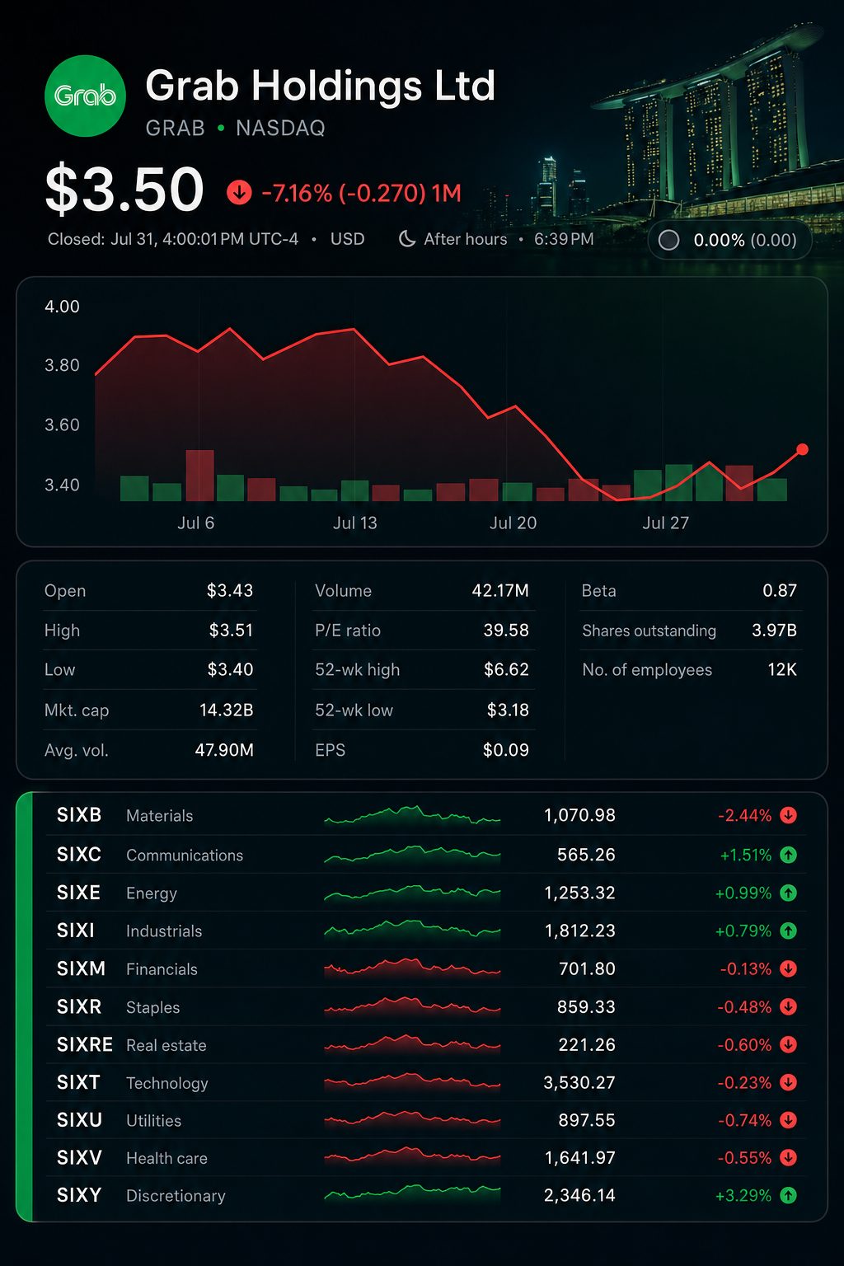Screen dimensions: 844x1266
Task: Click the Jul 13 date label on chart
Action: 354,523
